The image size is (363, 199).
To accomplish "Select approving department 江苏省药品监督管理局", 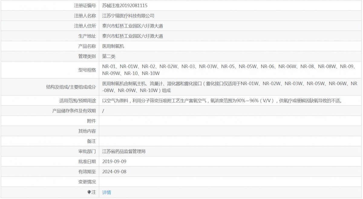I will 124,151.
